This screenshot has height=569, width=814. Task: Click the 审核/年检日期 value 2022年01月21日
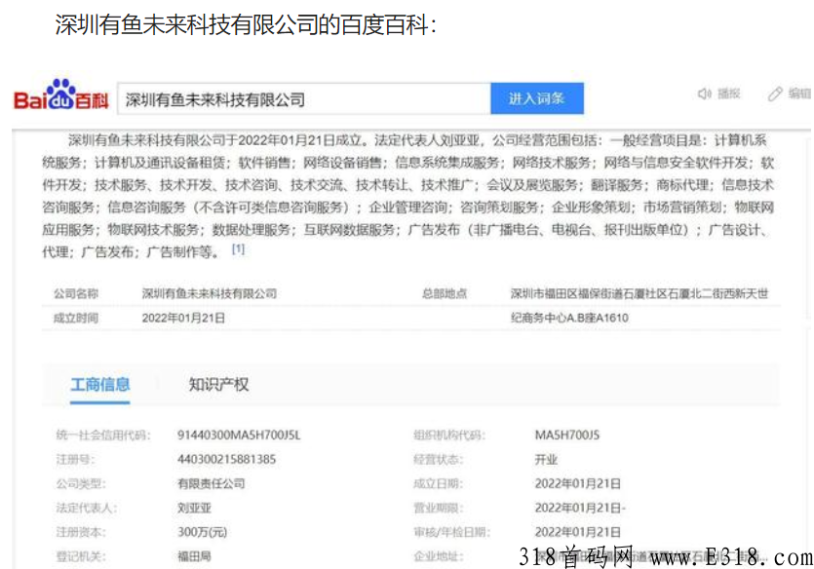pos(578,532)
